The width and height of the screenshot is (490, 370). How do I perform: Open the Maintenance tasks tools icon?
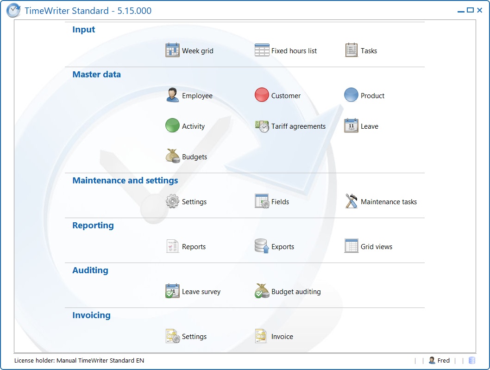[351, 201]
